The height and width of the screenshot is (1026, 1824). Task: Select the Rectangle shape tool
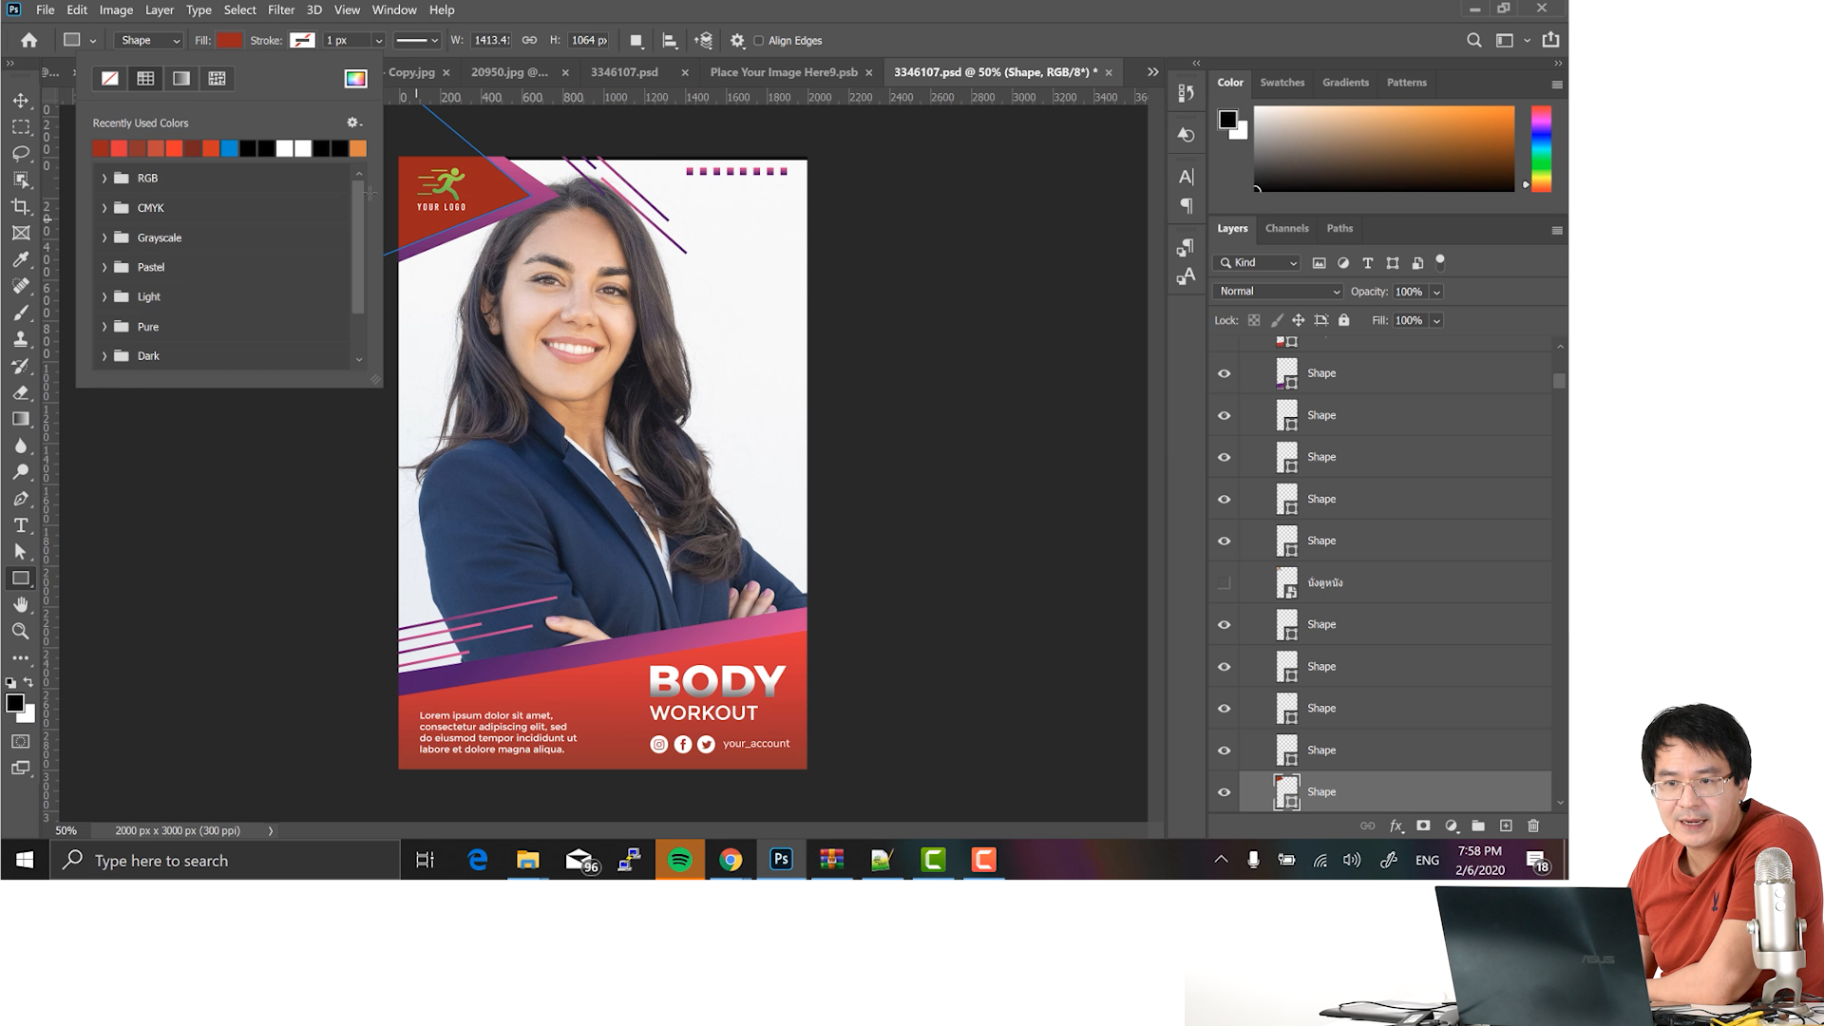[20, 579]
